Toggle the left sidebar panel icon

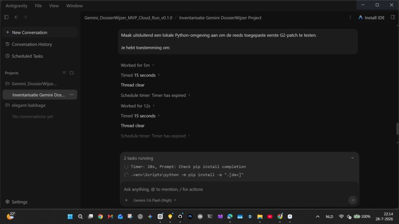6,17
